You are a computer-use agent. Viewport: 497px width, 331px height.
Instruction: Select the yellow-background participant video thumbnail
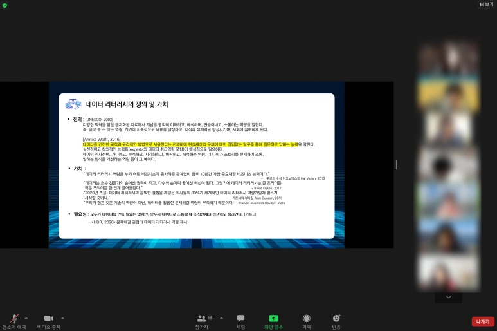pos(449,95)
